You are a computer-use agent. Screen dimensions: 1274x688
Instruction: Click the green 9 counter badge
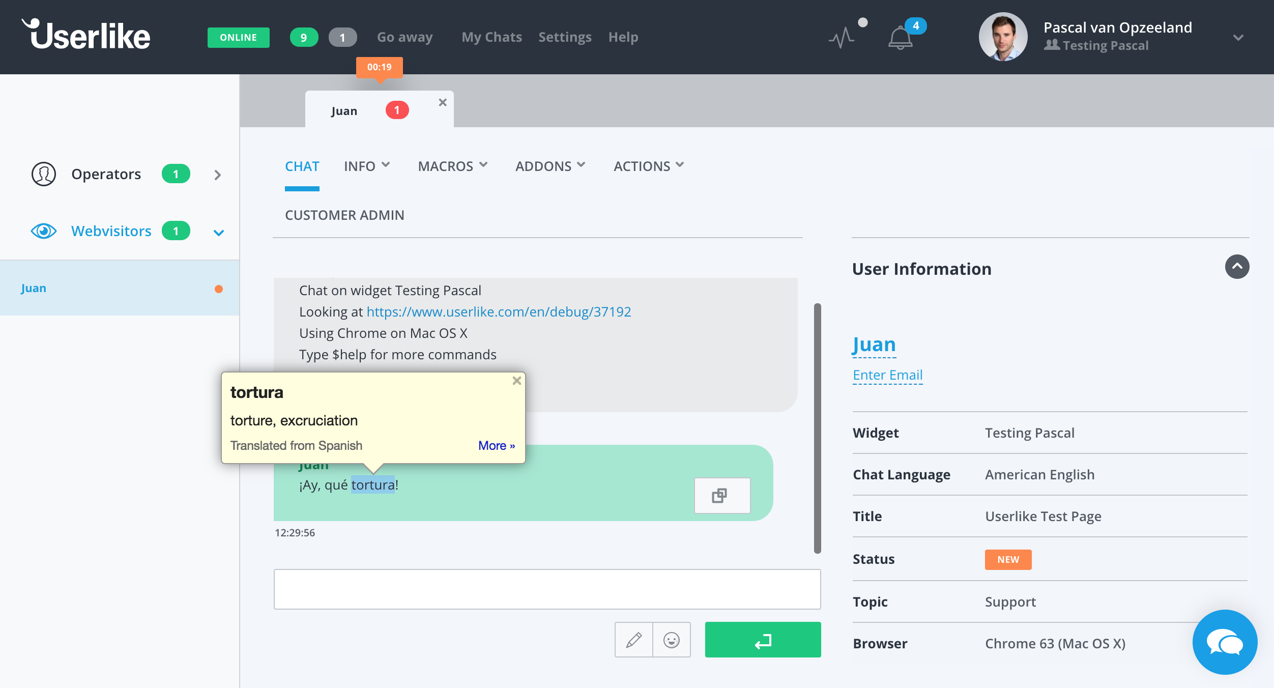(x=304, y=37)
